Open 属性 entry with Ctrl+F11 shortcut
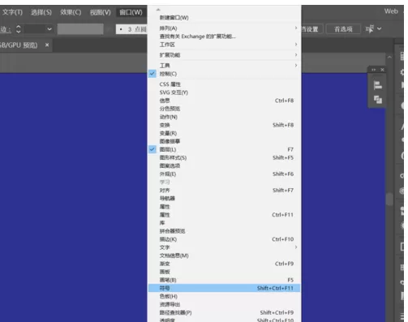This screenshot has height=322, width=408. pyautogui.click(x=225, y=215)
